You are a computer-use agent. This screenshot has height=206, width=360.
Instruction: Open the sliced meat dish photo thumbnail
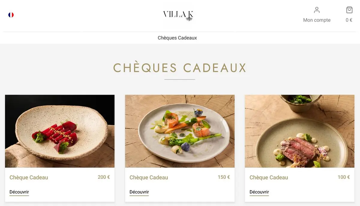click(300, 131)
